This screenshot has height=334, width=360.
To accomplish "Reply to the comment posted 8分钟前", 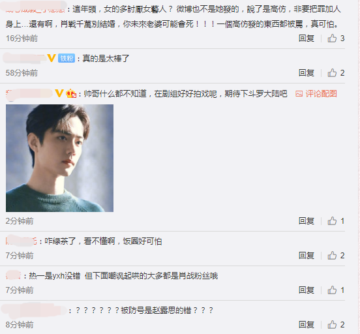I will pos(307,325).
